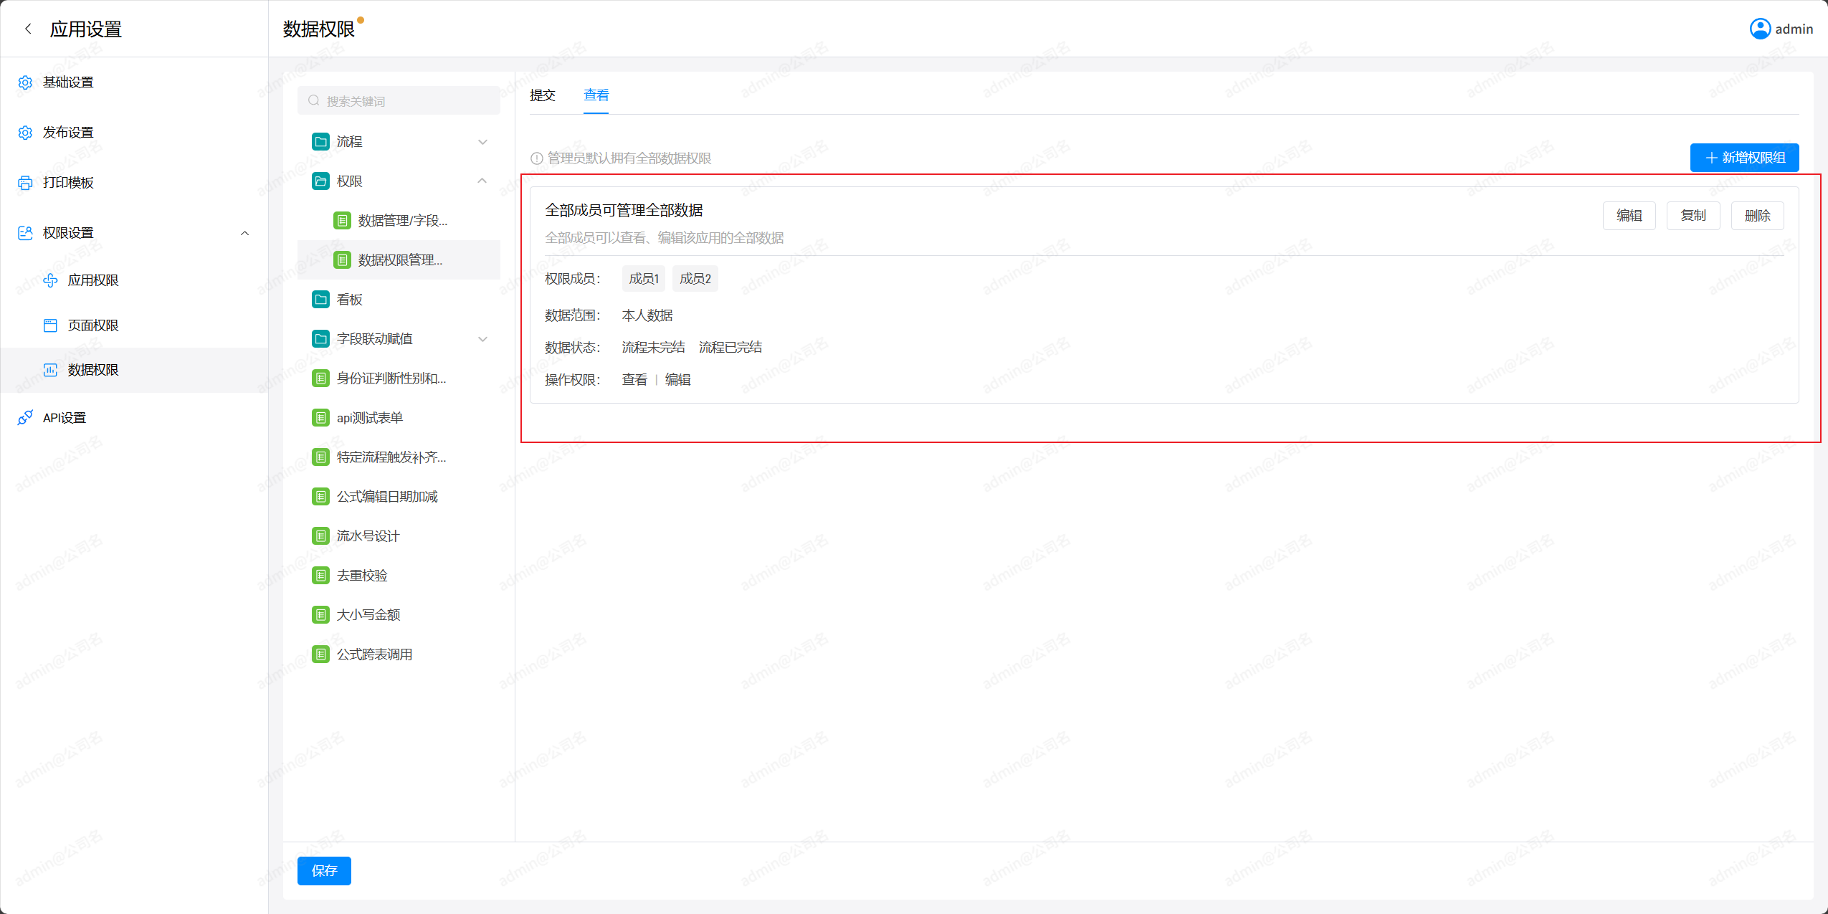Select the 查看 tab
Screen dimensions: 1828x914
tap(596, 95)
